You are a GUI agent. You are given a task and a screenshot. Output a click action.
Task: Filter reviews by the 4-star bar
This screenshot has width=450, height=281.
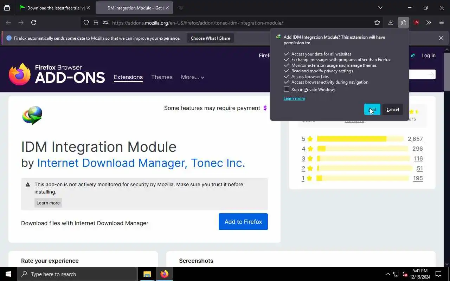tap(362, 149)
